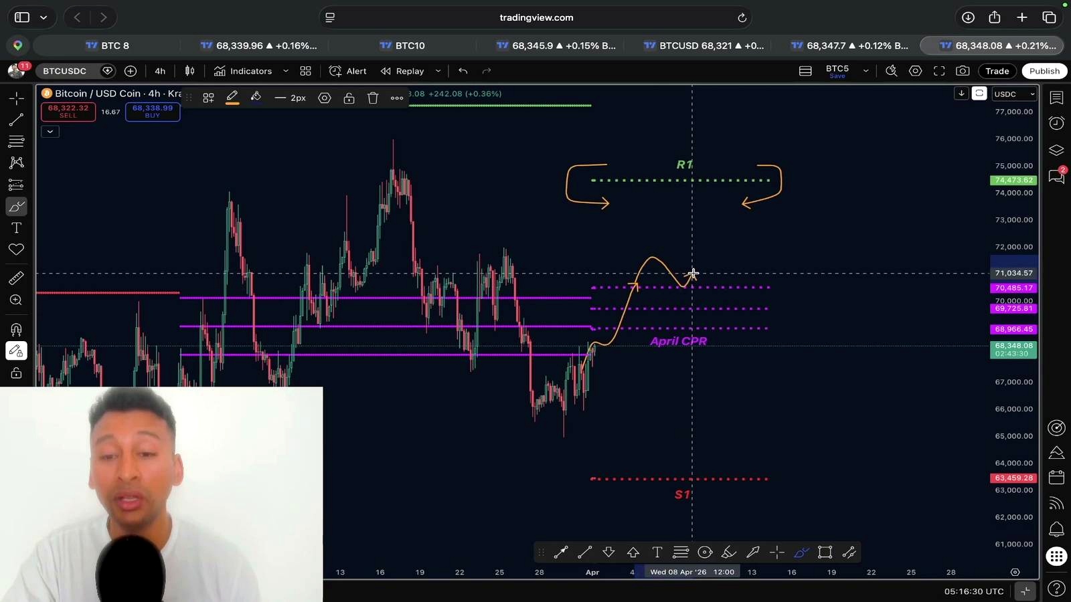The height and width of the screenshot is (602, 1071).
Task: Redo the chart action
Action: (487, 71)
